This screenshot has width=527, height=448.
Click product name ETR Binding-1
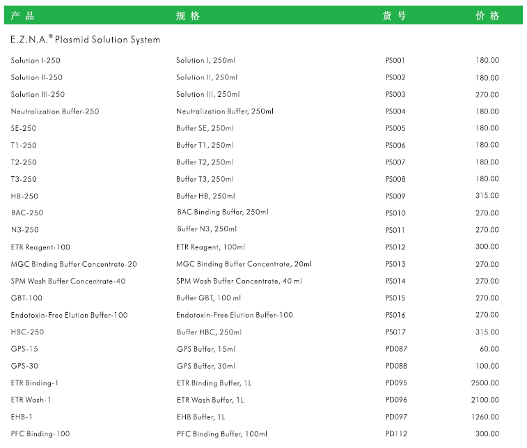click(x=34, y=383)
